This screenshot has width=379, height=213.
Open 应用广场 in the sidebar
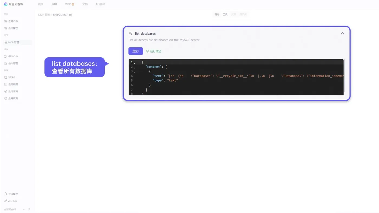[11, 21]
